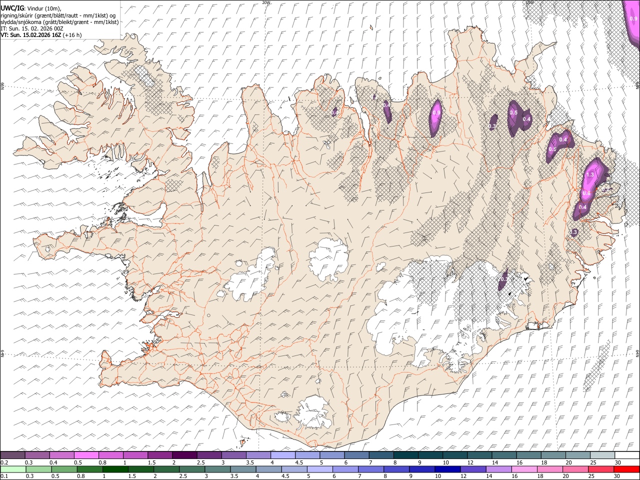
Task: Pick the rain scale swatch labeled 0.3
Action: point(38,469)
